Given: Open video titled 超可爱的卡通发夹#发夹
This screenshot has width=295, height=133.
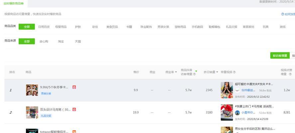Looking at the screenshot, I should tap(254, 84).
